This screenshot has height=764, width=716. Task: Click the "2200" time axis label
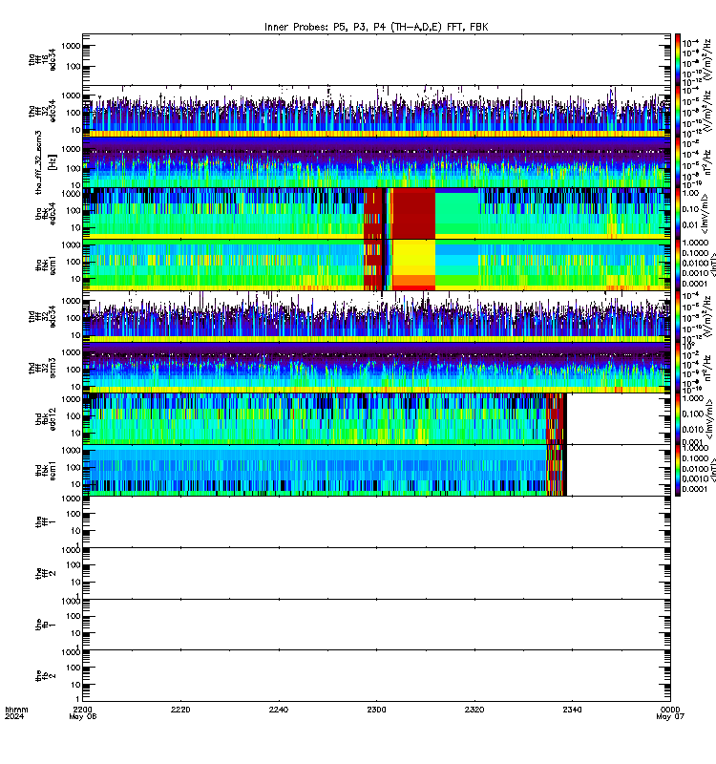(x=83, y=710)
